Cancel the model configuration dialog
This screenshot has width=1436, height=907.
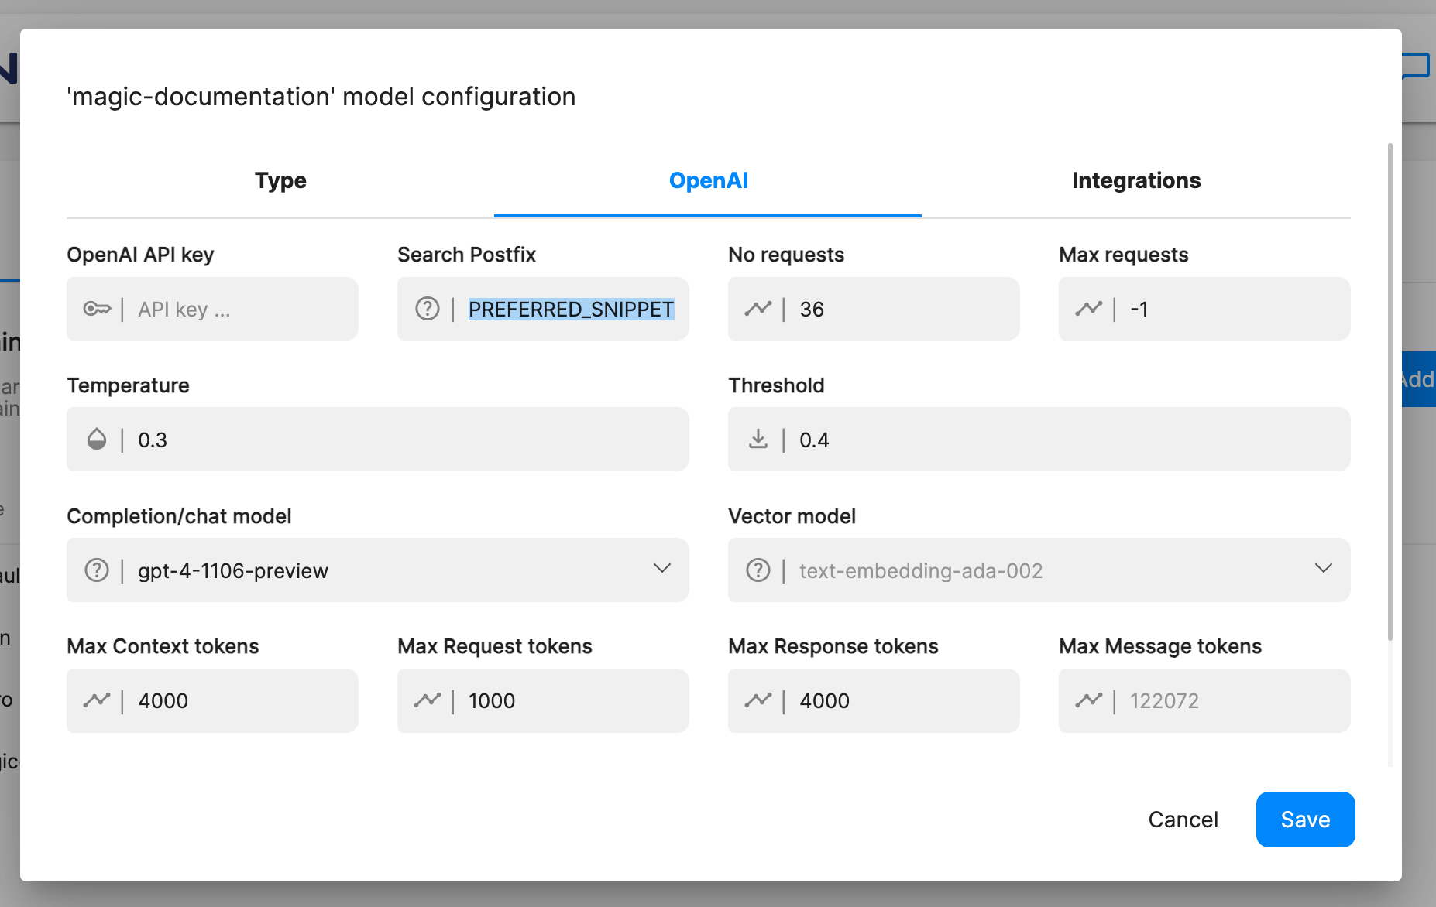[x=1183, y=820]
